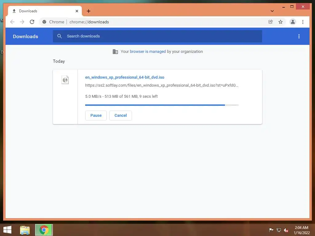Pause the ISO download
The height and width of the screenshot is (236, 315).
click(96, 116)
